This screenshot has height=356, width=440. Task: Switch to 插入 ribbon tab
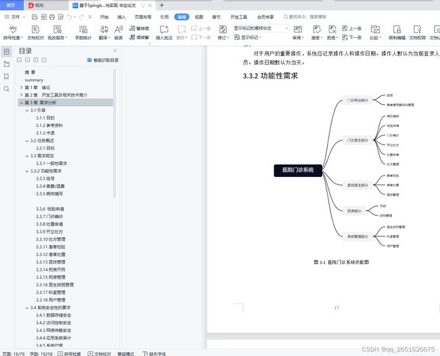(x=121, y=17)
